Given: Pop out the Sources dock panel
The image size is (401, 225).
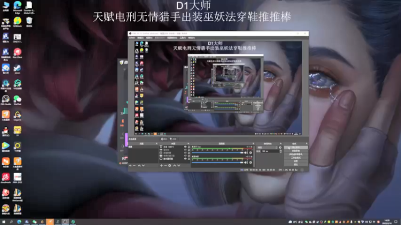Looking at the screenshot, I should point(188,143).
